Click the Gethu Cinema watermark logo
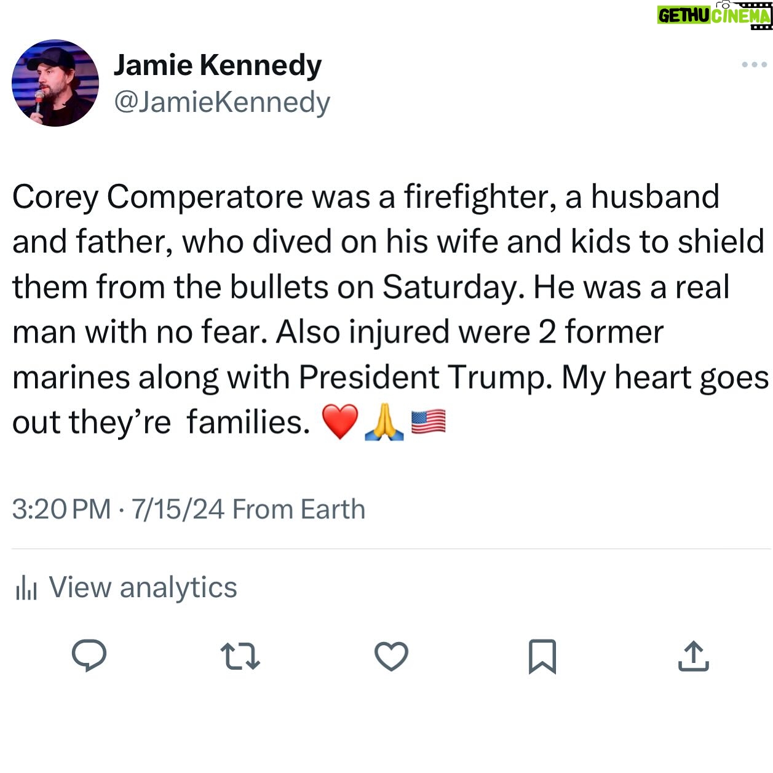773x773 pixels. tap(714, 15)
